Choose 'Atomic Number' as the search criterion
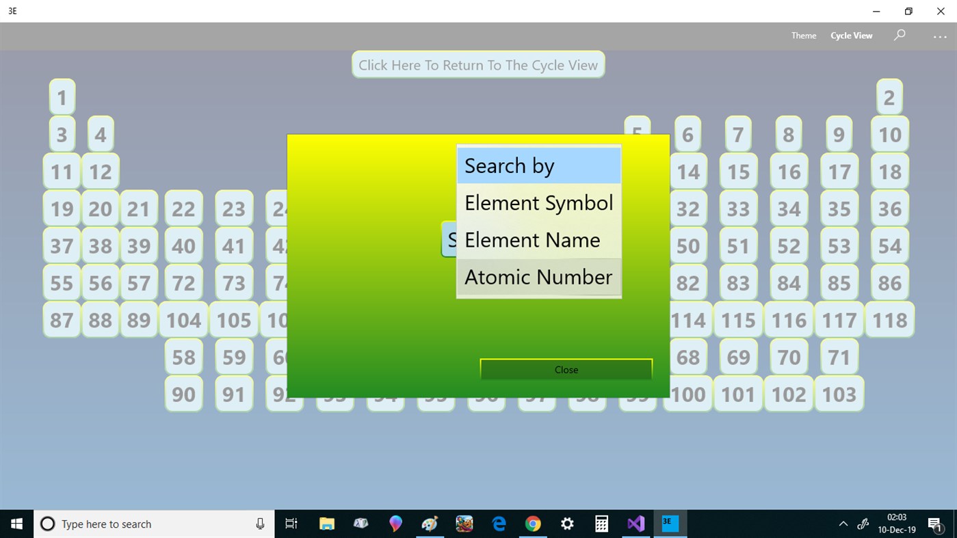Viewport: 957px width, 538px height. pos(538,276)
